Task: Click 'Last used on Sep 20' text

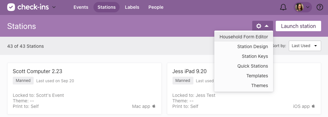Action: click(x=55, y=81)
